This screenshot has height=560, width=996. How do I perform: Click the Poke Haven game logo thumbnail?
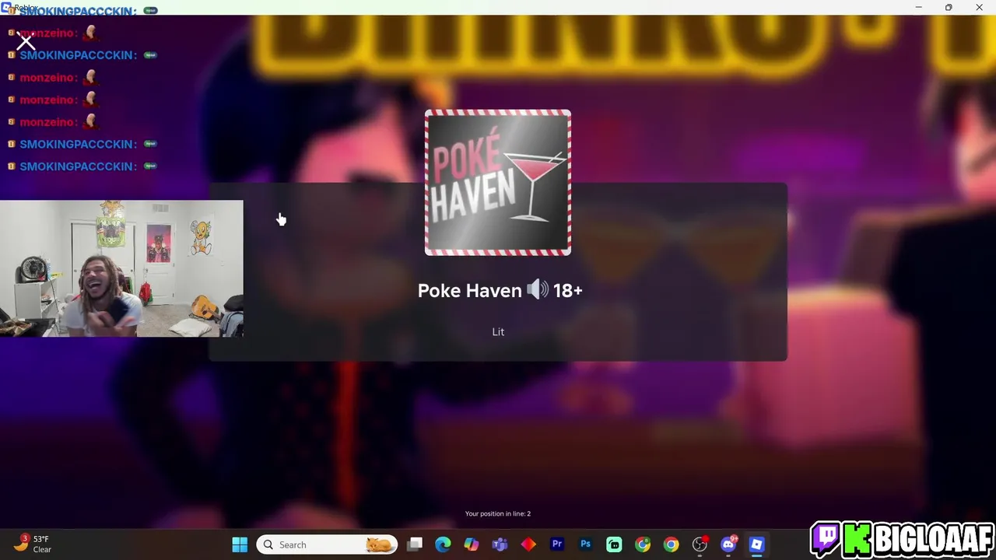point(498,183)
